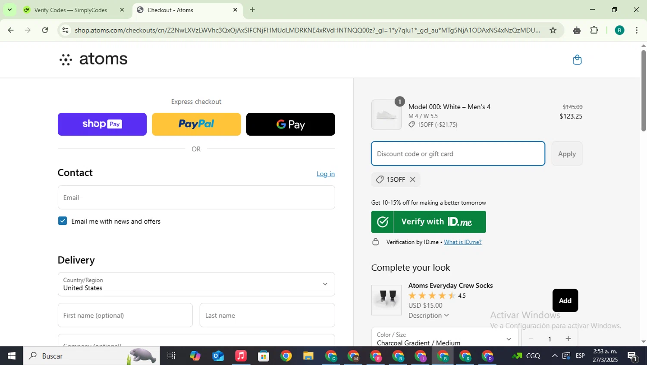The height and width of the screenshot is (365, 647).
Task: Decrease socks quantity with minus button
Action: tap(531, 339)
